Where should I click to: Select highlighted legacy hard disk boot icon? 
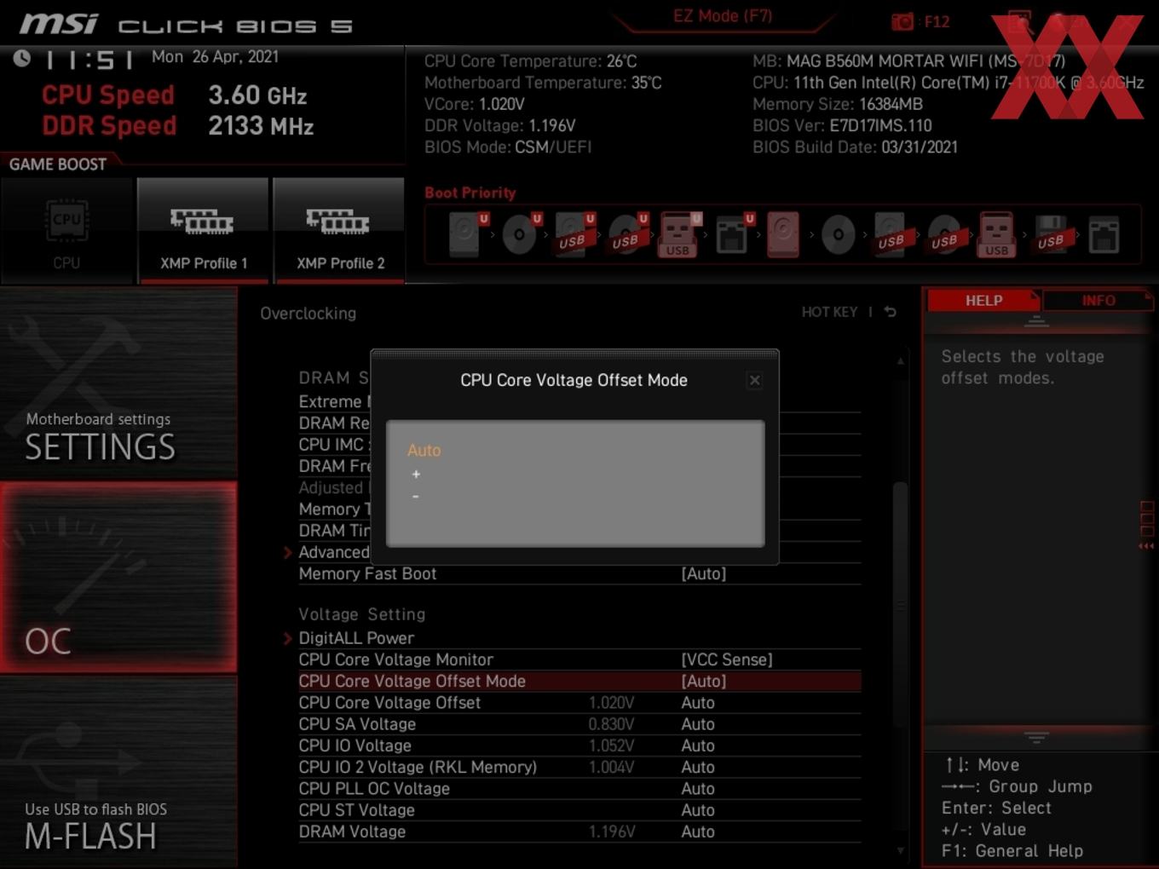click(784, 234)
